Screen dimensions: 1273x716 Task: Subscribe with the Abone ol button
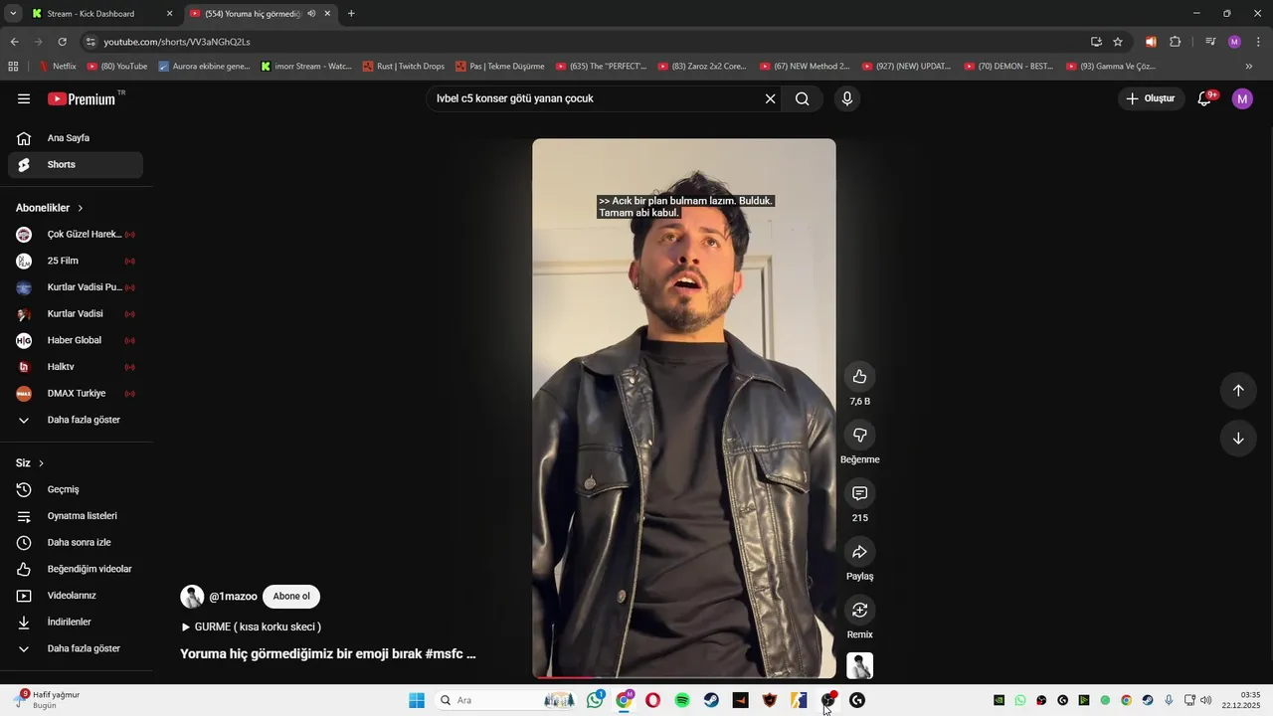pyautogui.click(x=291, y=597)
